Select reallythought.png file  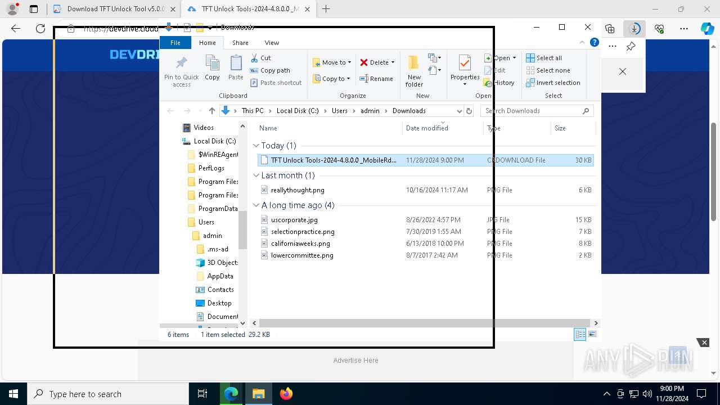click(x=298, y=190)
